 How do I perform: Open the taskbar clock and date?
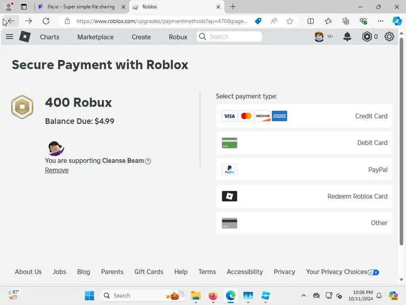[360, 295]
